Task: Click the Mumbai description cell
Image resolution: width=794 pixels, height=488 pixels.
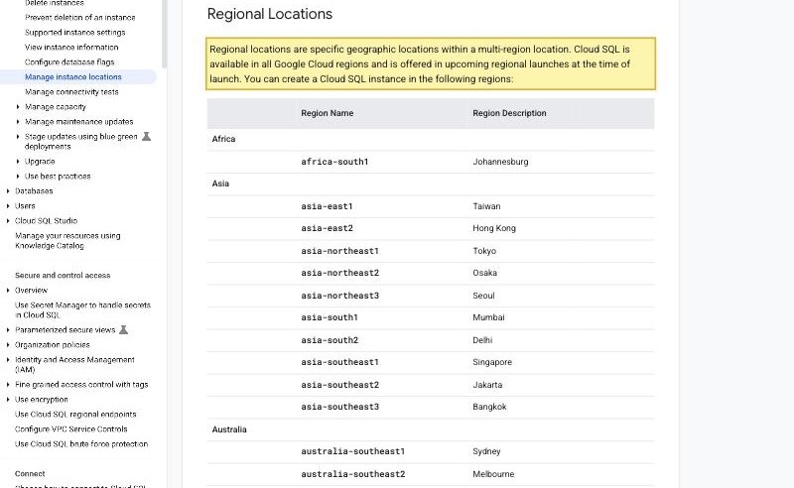Action: coord(488,317)
